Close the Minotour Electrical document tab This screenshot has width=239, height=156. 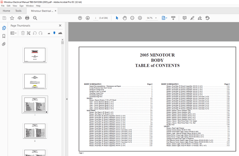point(56,11)
